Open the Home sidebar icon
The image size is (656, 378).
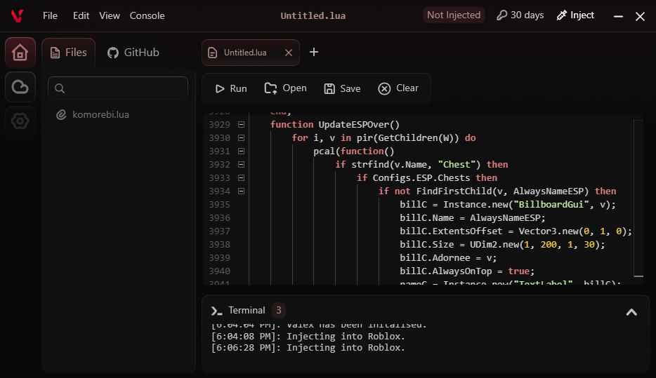click(20, 53)
